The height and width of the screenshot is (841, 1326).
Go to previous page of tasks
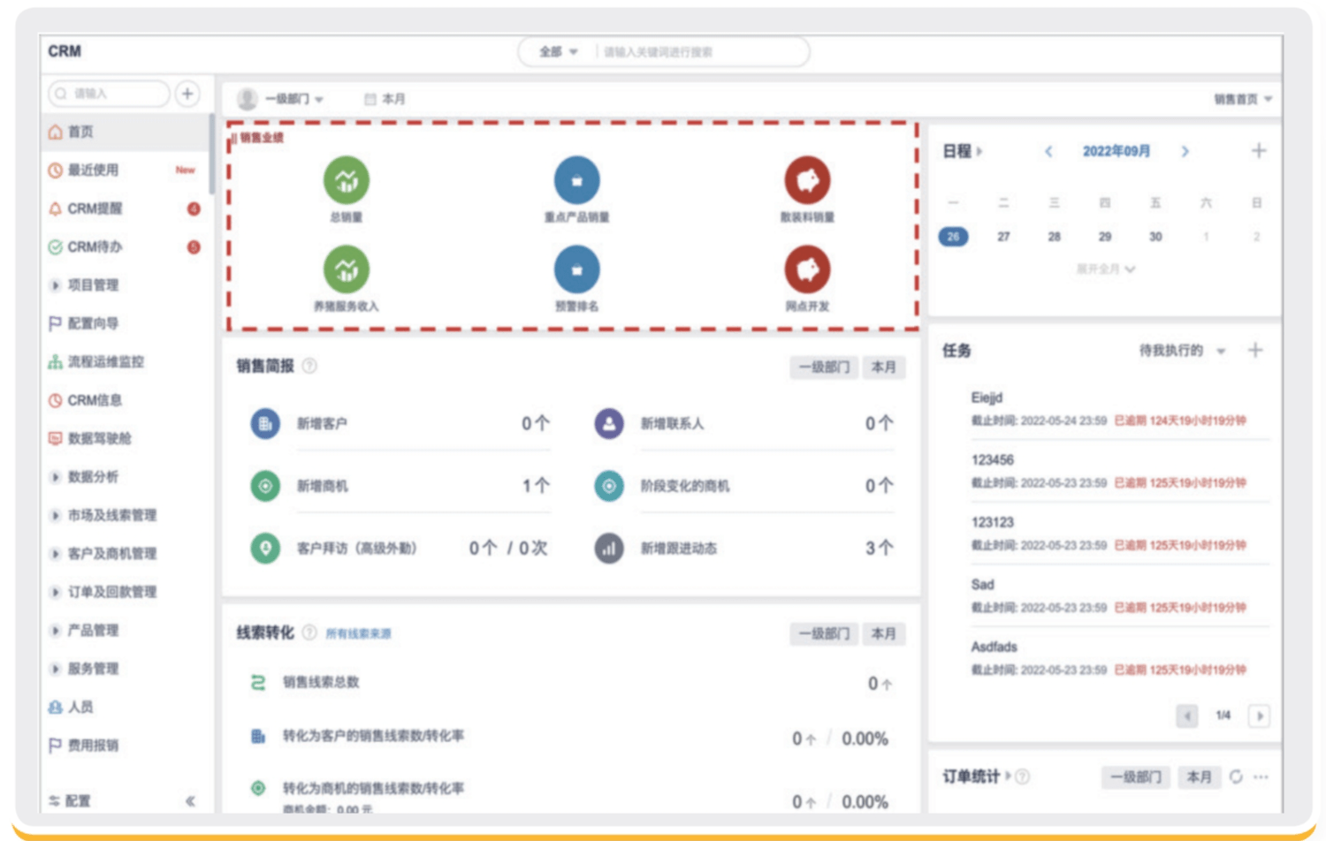tap(1187, 716)
